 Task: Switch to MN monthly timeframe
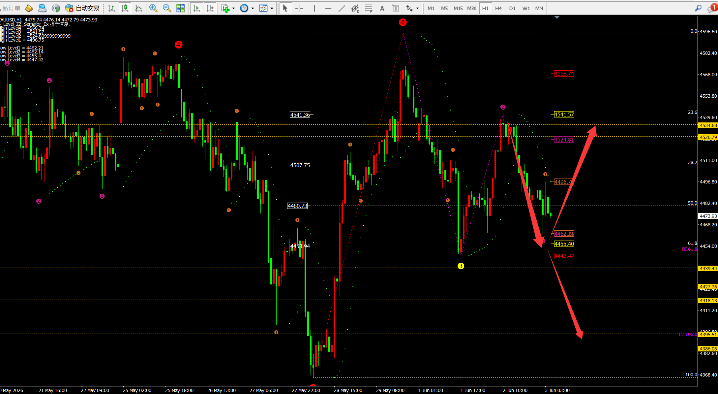pos(539,8)
